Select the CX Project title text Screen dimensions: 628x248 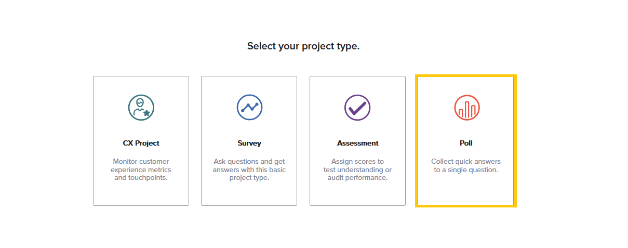point(141,143)
